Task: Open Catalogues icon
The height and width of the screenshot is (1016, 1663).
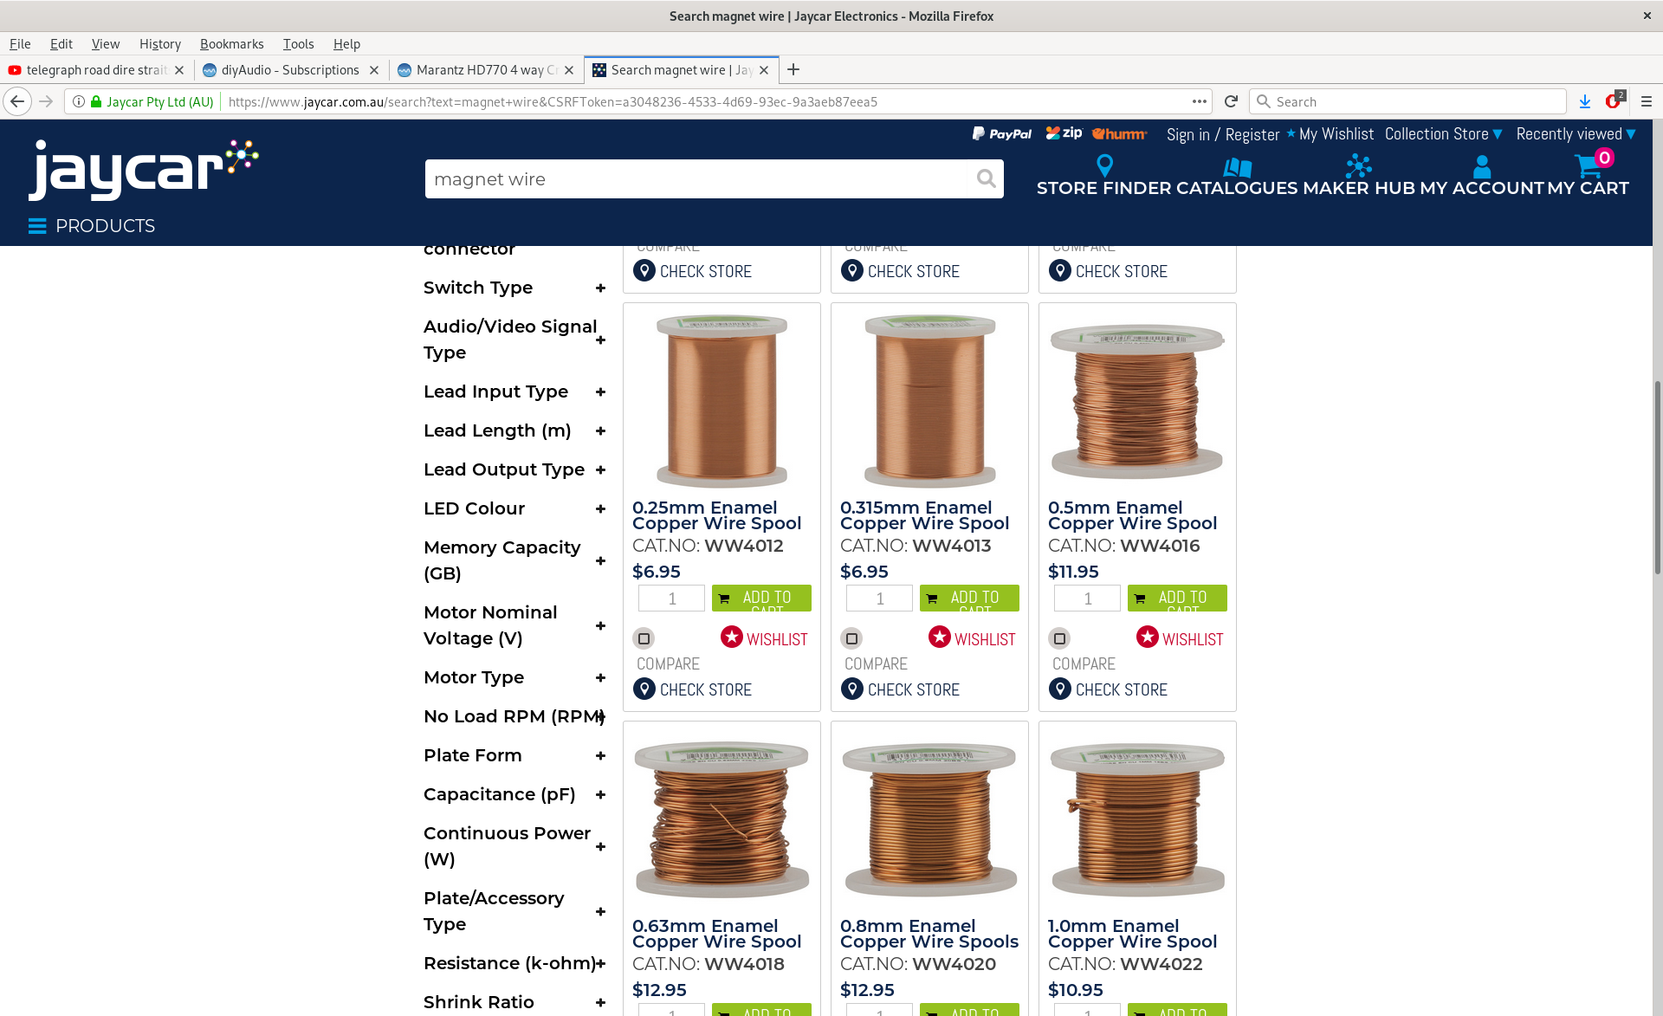Action: (1238, 166)
